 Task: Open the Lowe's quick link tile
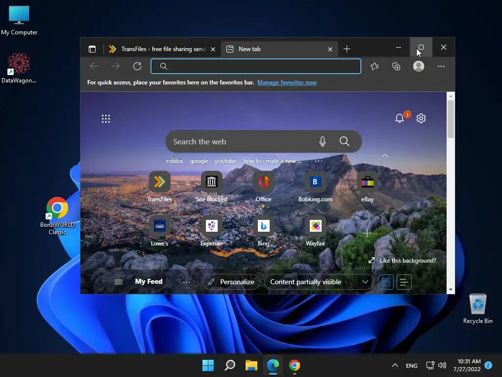click(x=159, y=231)
